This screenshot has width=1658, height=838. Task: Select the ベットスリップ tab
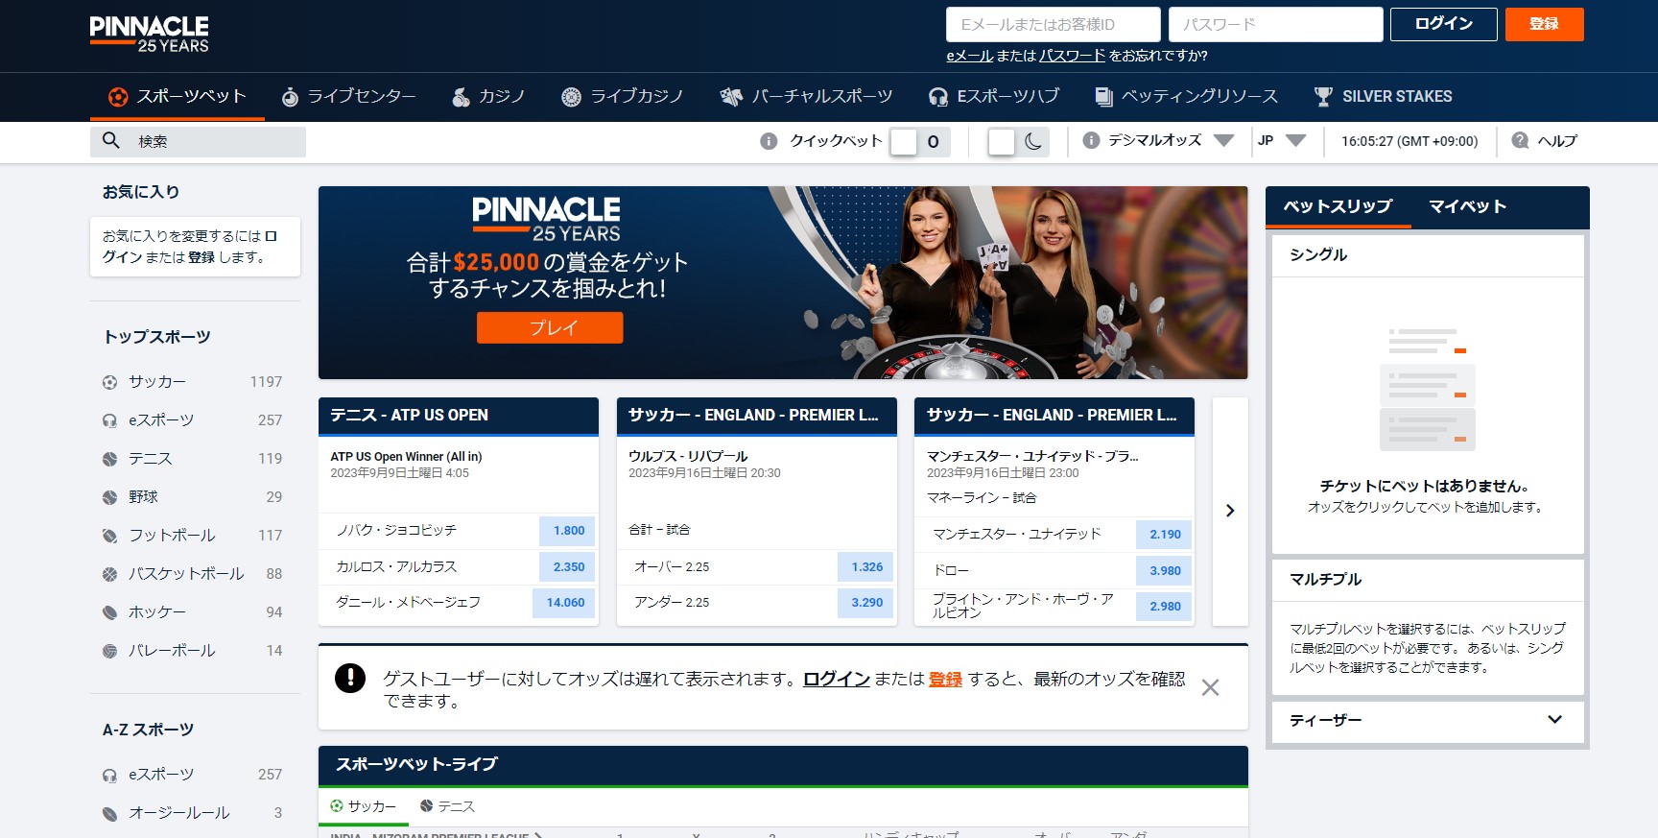(x=1338, y=206)
